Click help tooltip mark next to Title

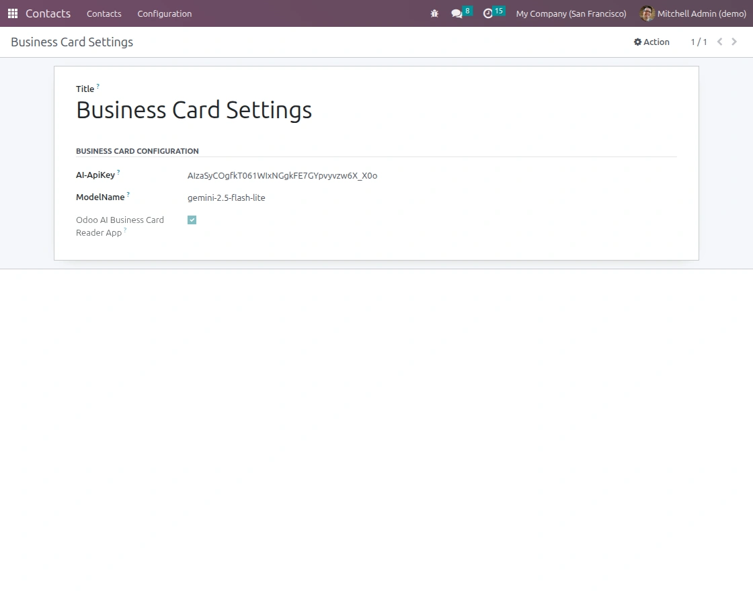tap(98, 87)
